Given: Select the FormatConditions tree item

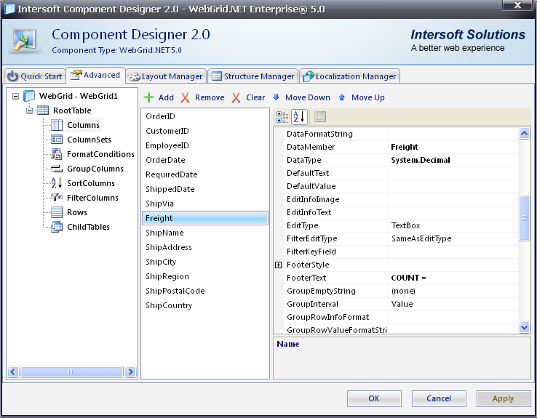Looking at the screenshot, I should 100,154.
